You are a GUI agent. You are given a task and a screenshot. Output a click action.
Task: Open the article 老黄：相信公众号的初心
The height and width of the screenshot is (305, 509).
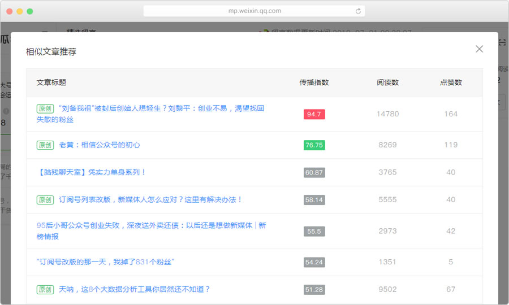pyautogui.click(x=100, y=145)
